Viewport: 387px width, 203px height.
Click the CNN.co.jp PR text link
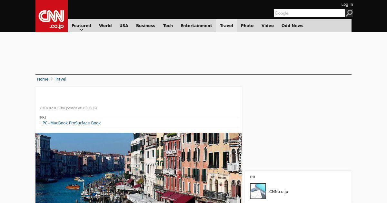[279, 192]
